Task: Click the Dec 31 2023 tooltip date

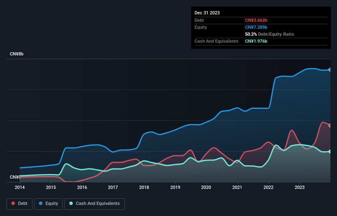Action: pyautogui.click(x=207, y=13)
